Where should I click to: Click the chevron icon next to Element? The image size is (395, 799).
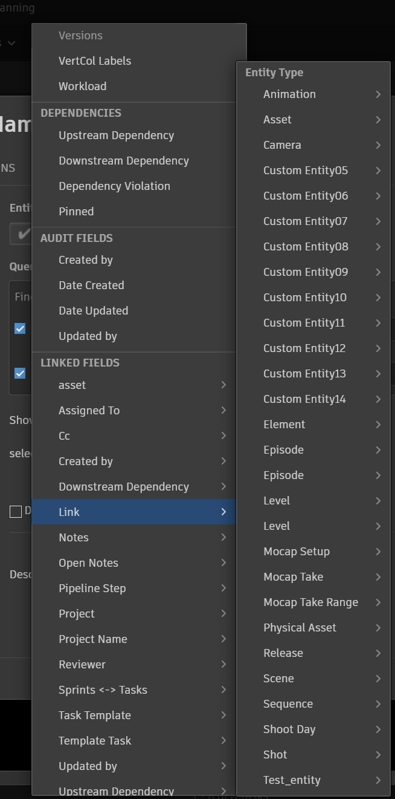[378, 425]
